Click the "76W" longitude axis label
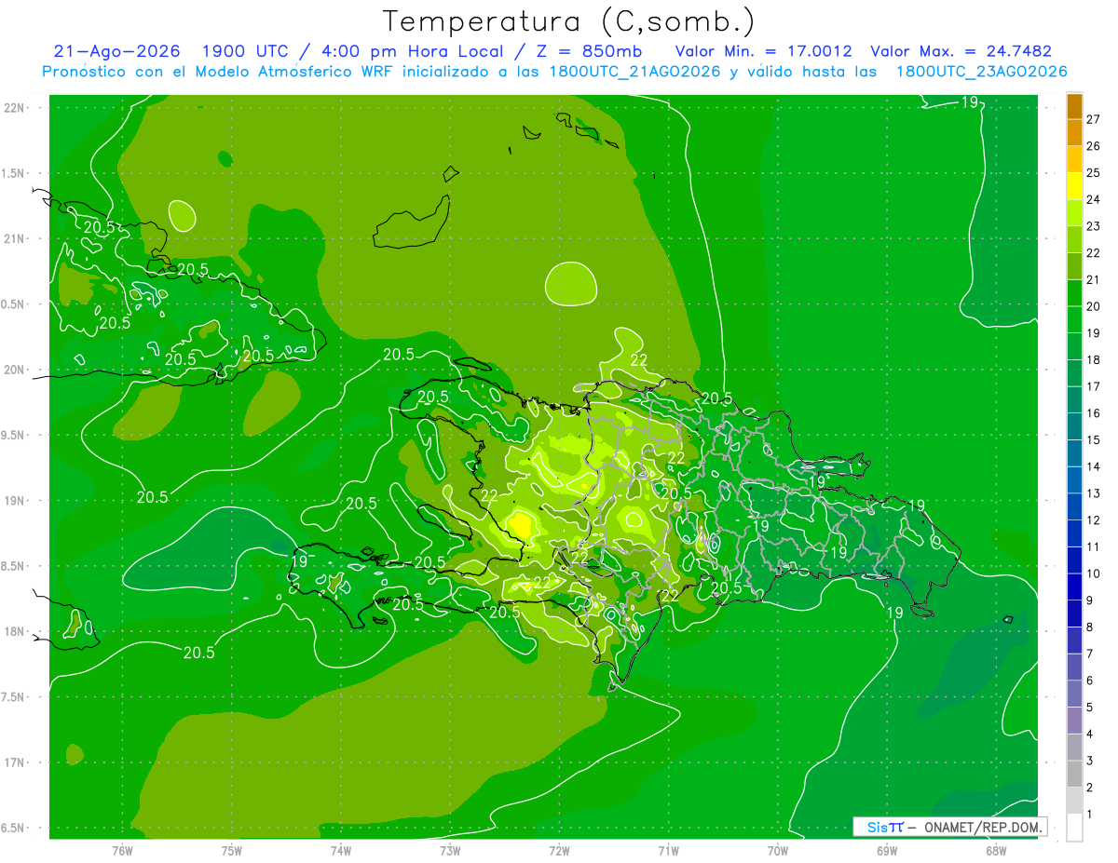Screen dimensions: 1118x863 (x=122, y=850)
